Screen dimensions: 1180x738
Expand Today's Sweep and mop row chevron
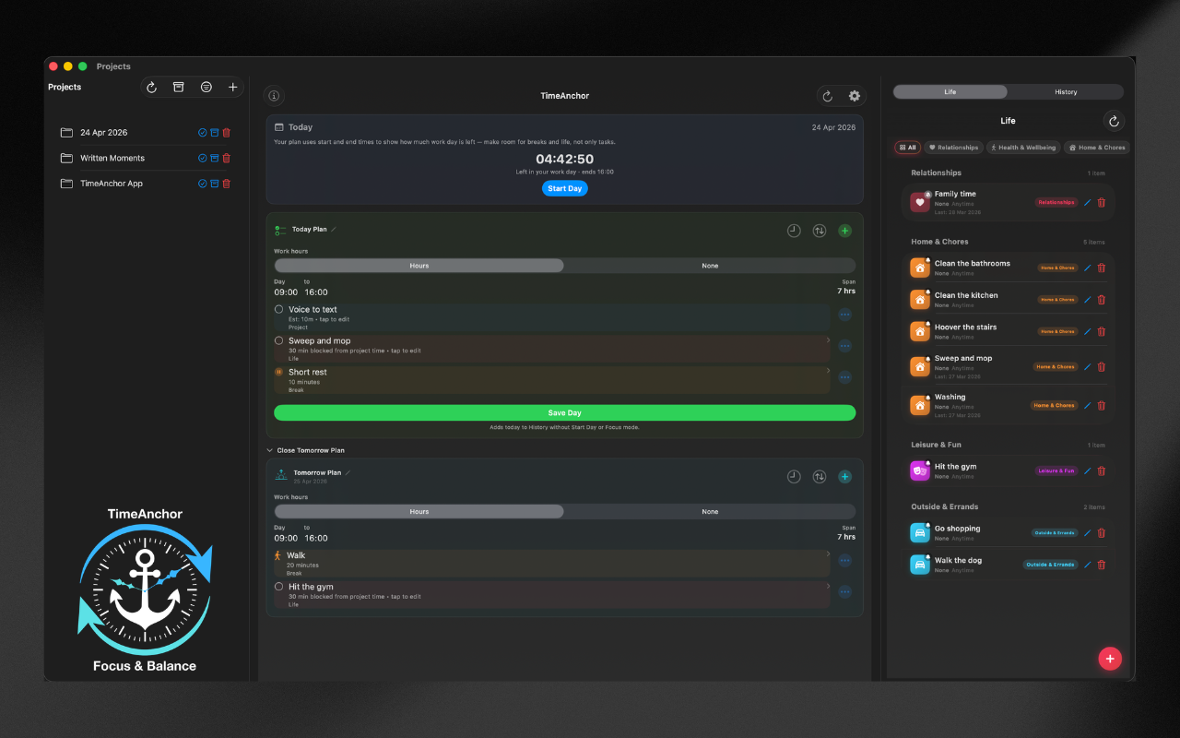pos(828,340)
